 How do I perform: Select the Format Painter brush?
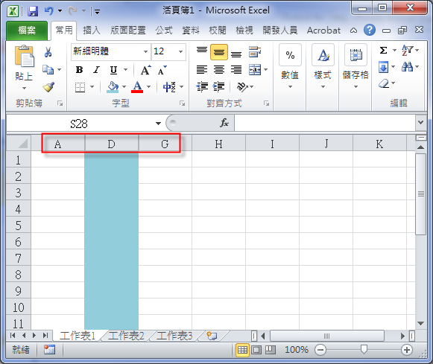click(48, 87)
